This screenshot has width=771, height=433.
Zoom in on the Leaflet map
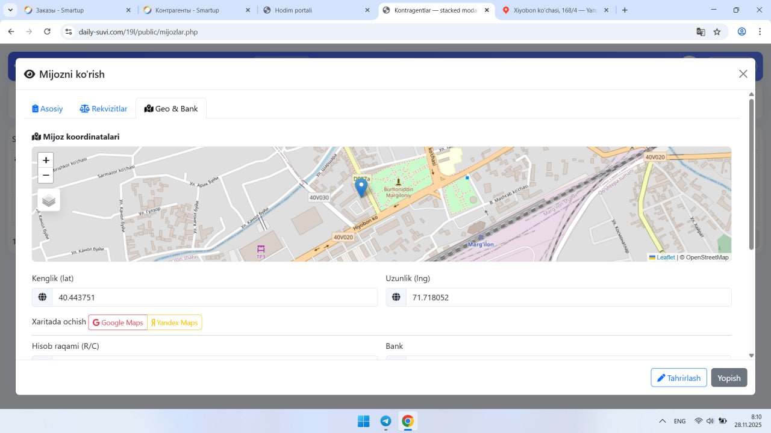[x=46, y=161]
